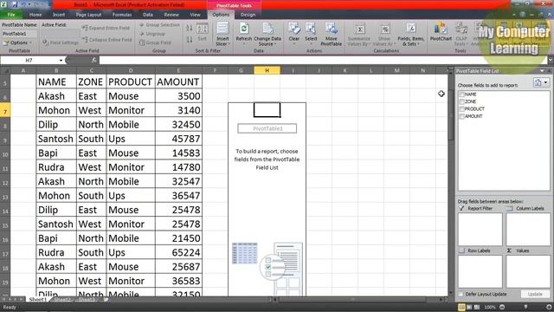
Task: Open Change Data Source
Action: click(x=267, y=34)
